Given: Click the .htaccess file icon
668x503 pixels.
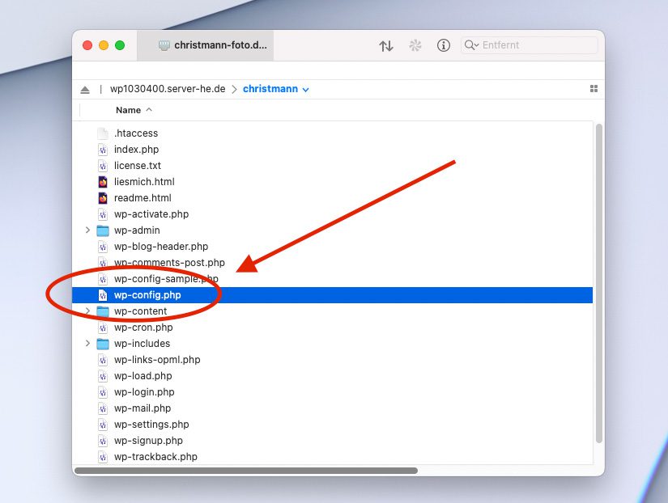Looking at the screenshot, I should [x=103, y=133].
